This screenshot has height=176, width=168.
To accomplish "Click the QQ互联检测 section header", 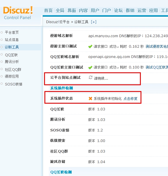I will (x=61, y=172).
